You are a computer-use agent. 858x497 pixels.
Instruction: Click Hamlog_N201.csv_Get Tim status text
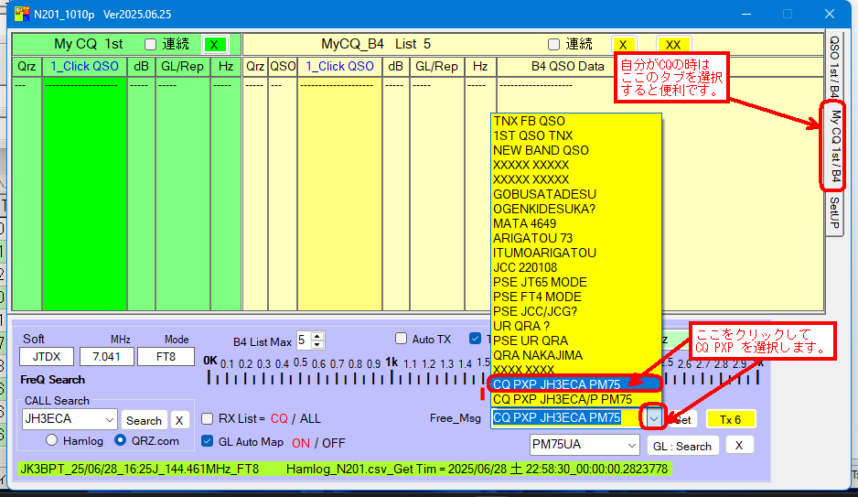[477, 470]
